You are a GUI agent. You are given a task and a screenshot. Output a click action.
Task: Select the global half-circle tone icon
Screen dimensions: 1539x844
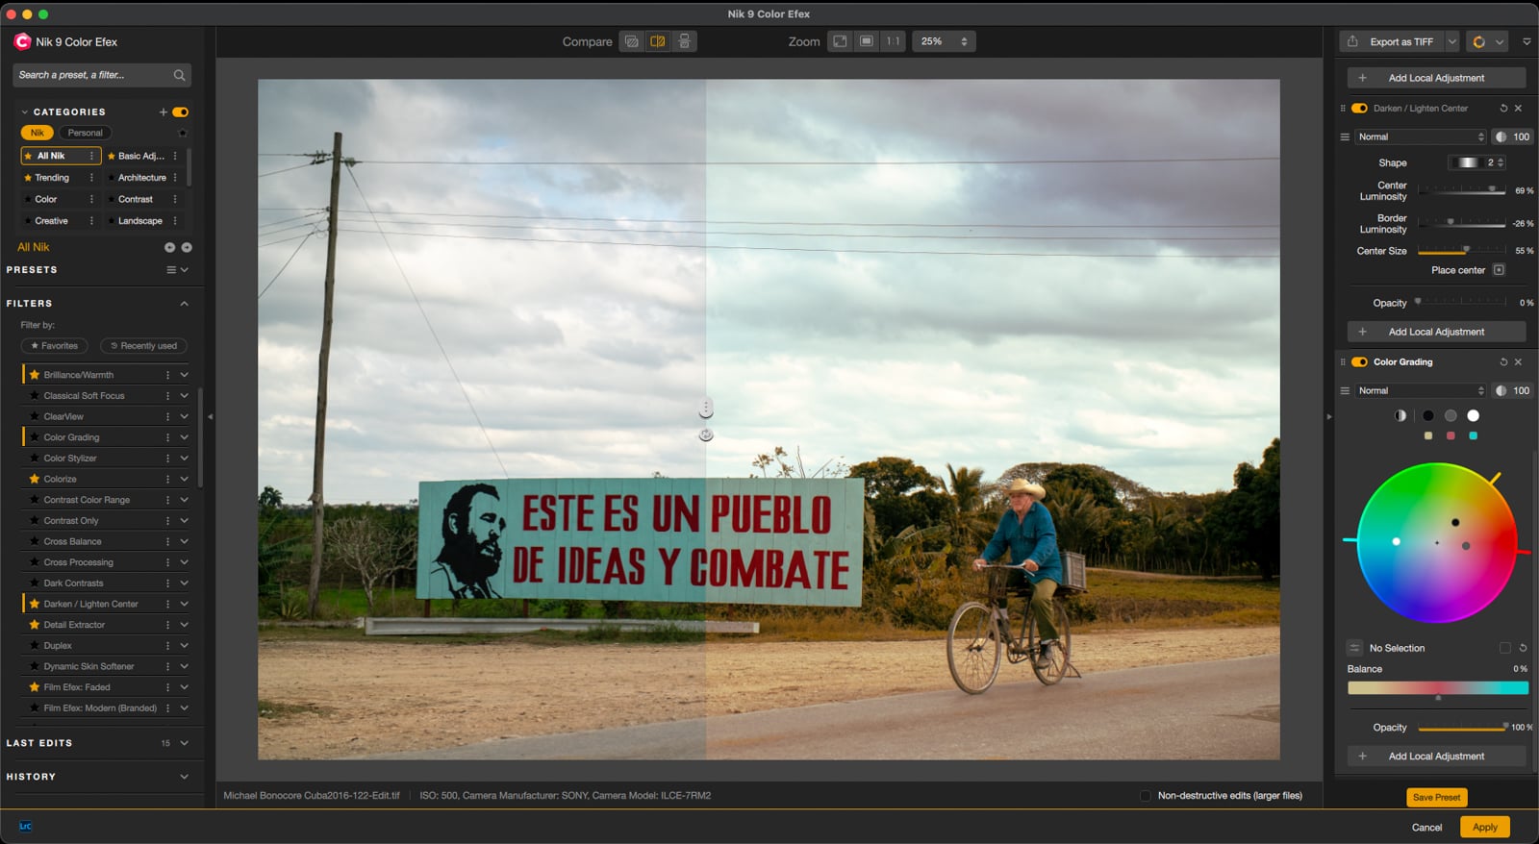coord(1400,416)
